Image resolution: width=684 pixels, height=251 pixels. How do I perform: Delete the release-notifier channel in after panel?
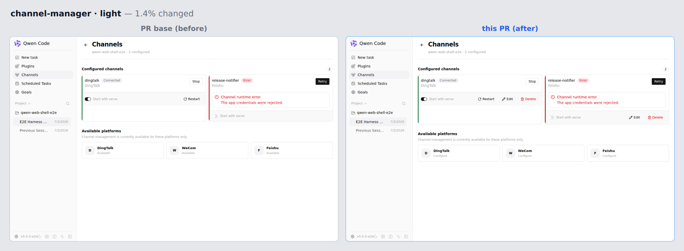tap(655, 118)
